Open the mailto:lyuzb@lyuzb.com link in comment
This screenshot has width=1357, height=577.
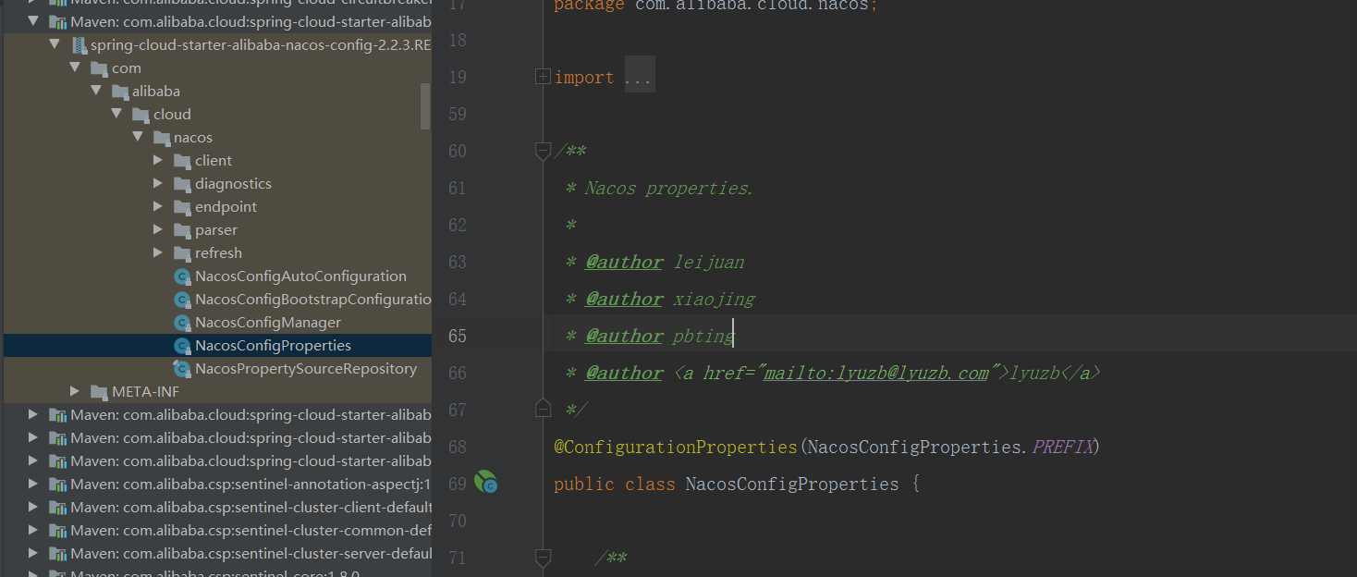click(875, 374)
